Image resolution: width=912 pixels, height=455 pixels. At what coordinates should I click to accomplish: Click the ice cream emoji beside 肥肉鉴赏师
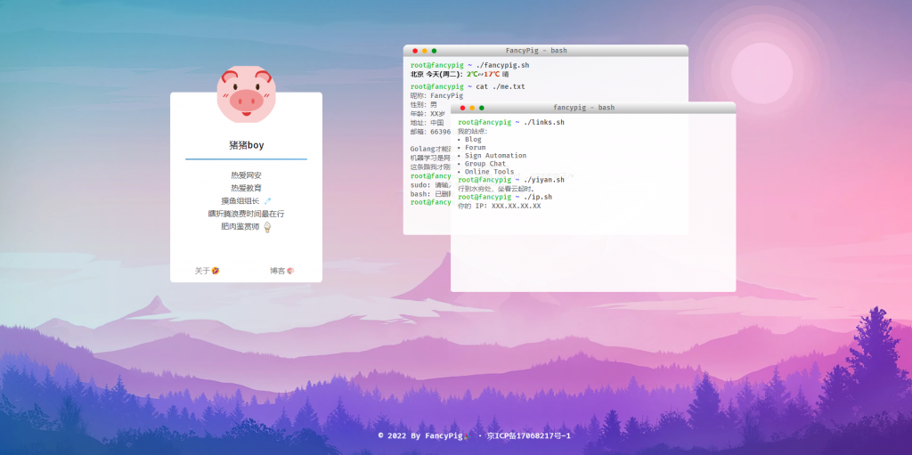point(267,227)
